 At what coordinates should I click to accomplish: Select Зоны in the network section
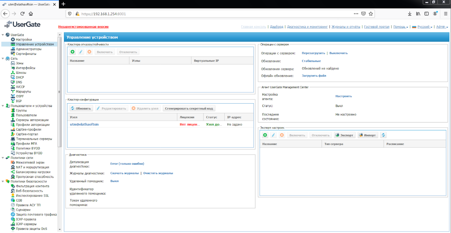tap(20, 63)
